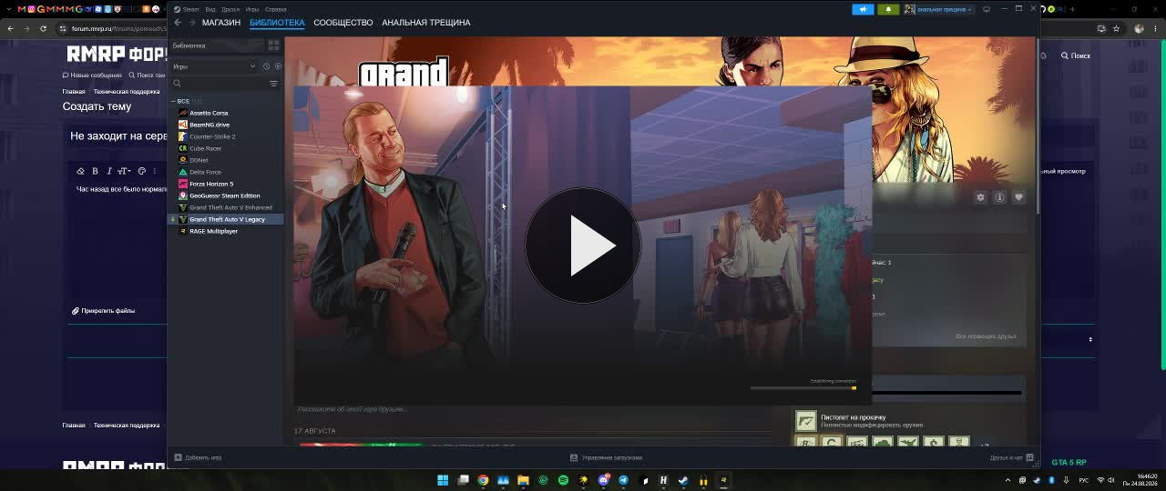Add game to favorites heart icon
The width and height of the screenshot is (1166, 491).
[x=1018, y=197]
